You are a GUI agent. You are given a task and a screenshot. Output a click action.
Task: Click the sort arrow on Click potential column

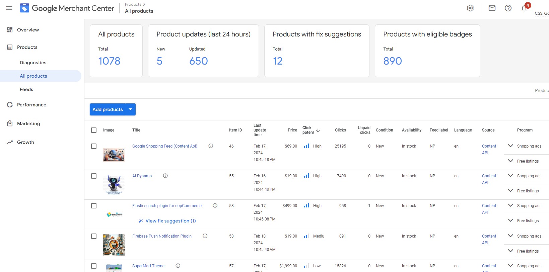click(318, 130)
